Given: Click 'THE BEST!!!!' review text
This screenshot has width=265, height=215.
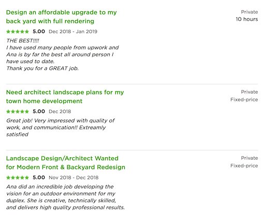Looking at the screenshot, I should click(x=23, y=41).
